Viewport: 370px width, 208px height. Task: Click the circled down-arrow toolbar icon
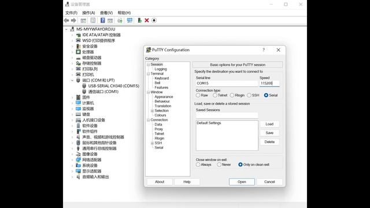(154, 21)
